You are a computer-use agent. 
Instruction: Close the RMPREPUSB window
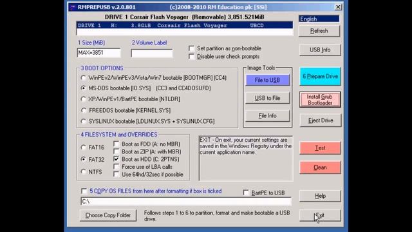pos(338,7)
